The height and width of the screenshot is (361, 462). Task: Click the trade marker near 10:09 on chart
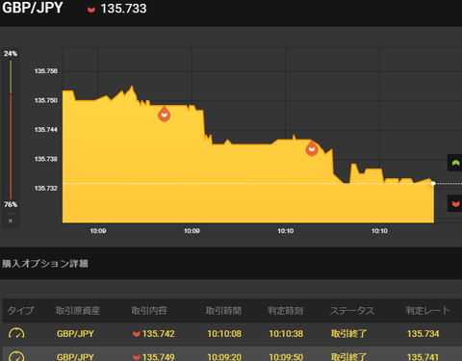(164, 114)
